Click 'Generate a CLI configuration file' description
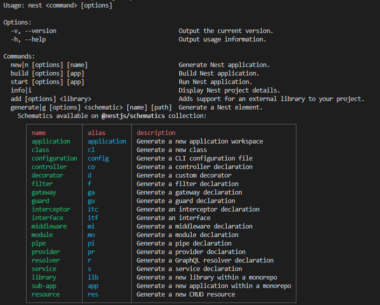Image resolution: width=380 pixels, height=305 pixels. [194, 158]
